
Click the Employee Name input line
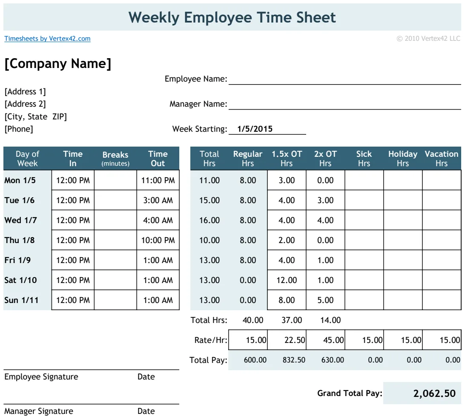344,79
